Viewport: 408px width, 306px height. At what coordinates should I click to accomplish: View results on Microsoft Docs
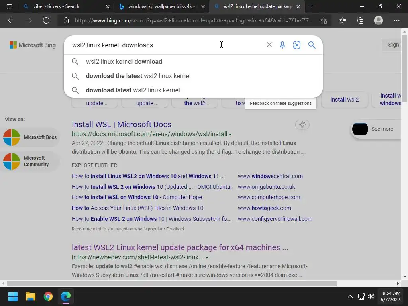(x=30, y=137)
